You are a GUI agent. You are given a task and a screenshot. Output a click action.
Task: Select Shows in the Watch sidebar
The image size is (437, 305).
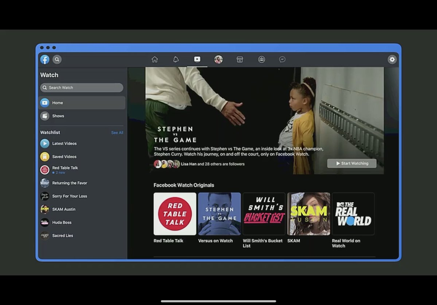tap(82, 116)
